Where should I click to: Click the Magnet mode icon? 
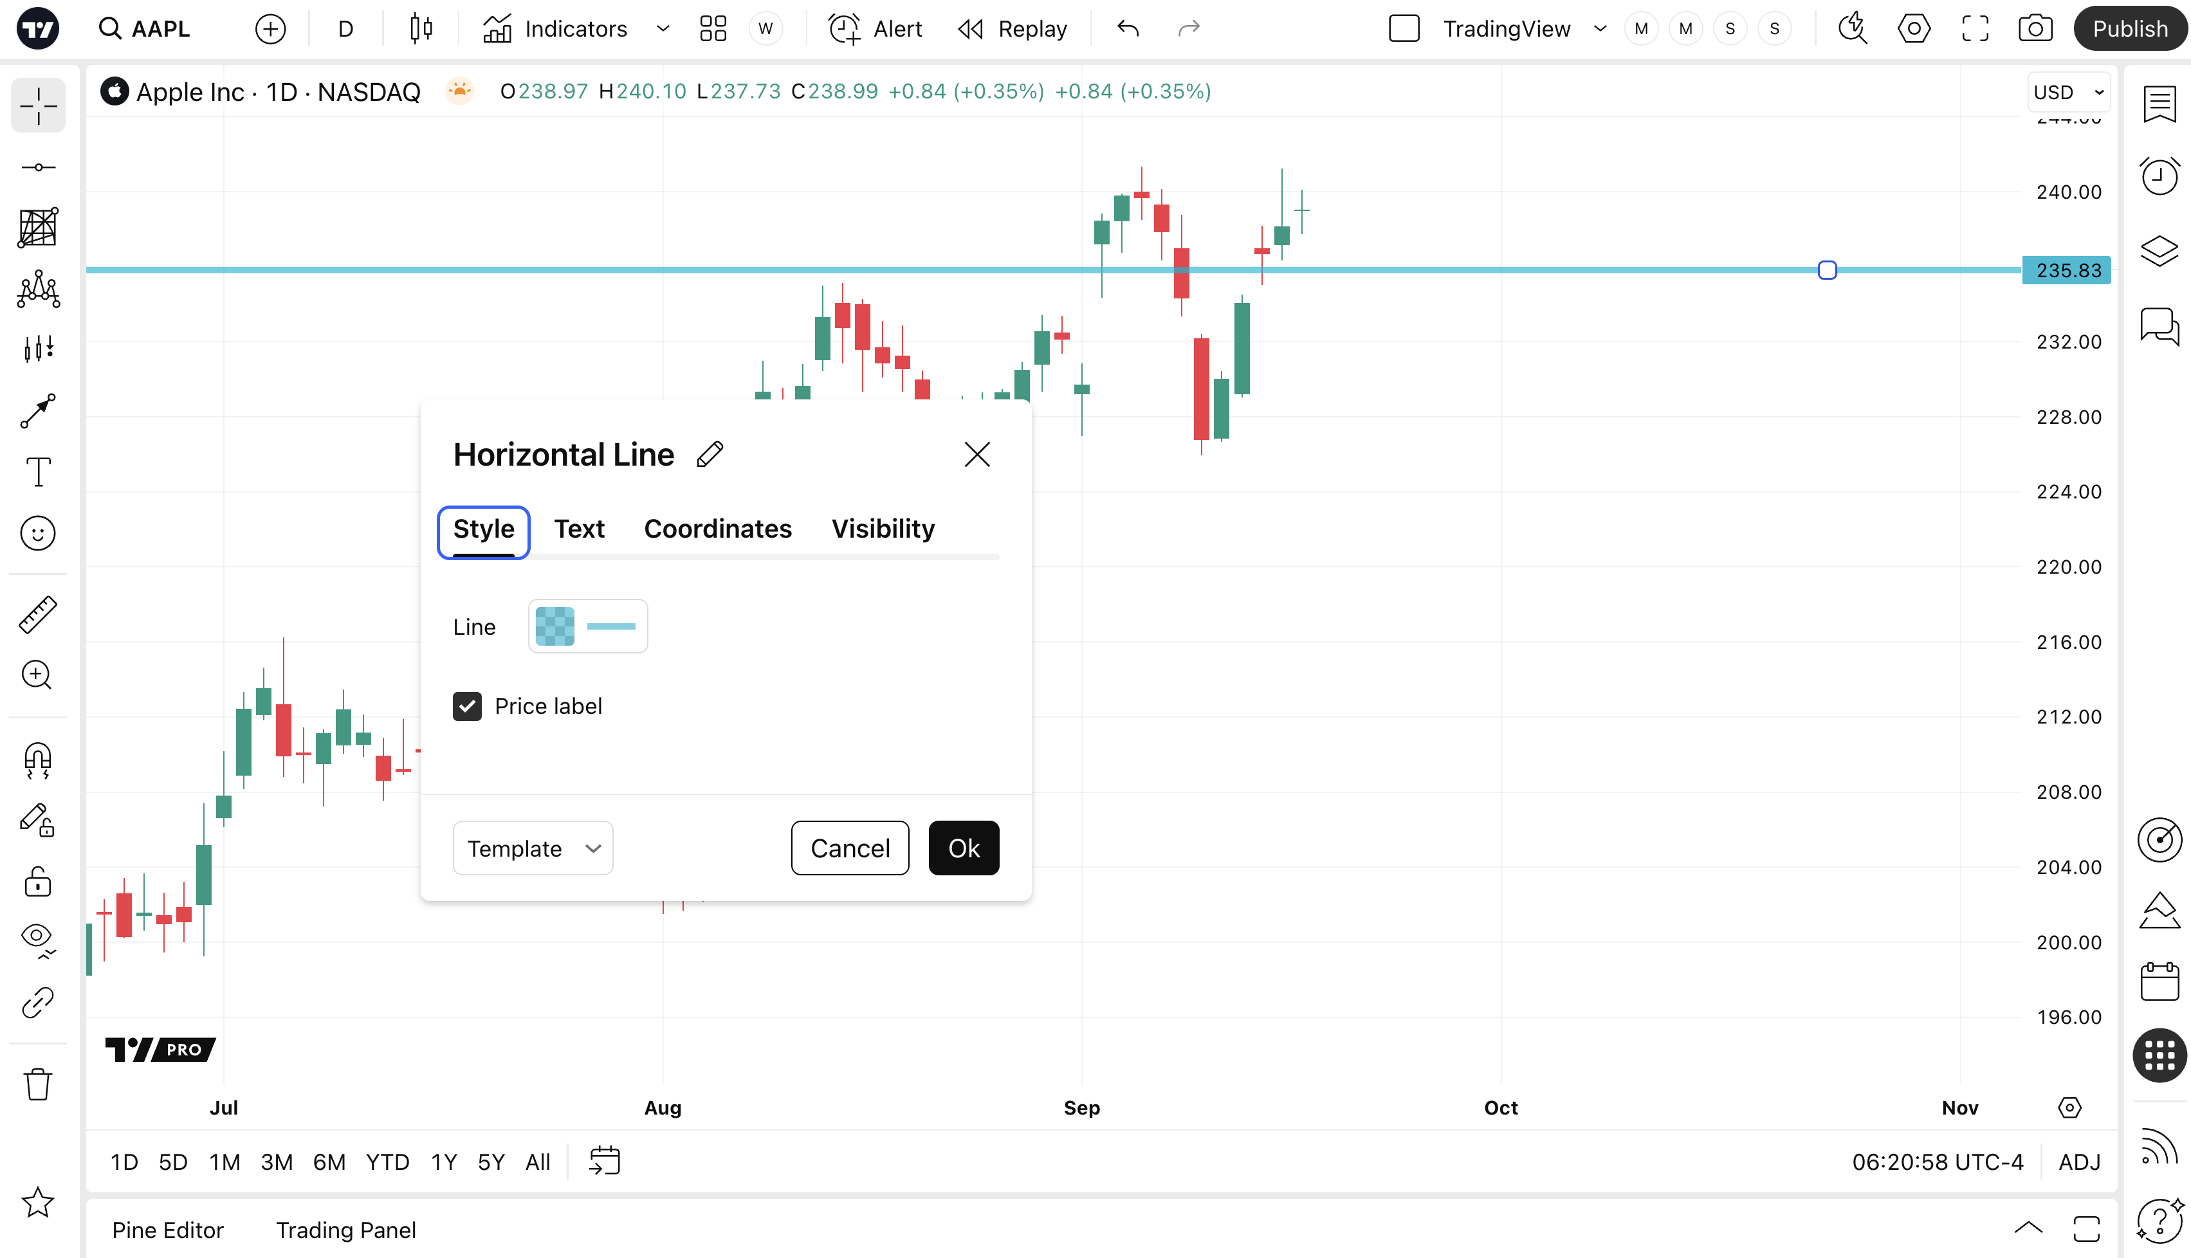[x=38, y=760]
